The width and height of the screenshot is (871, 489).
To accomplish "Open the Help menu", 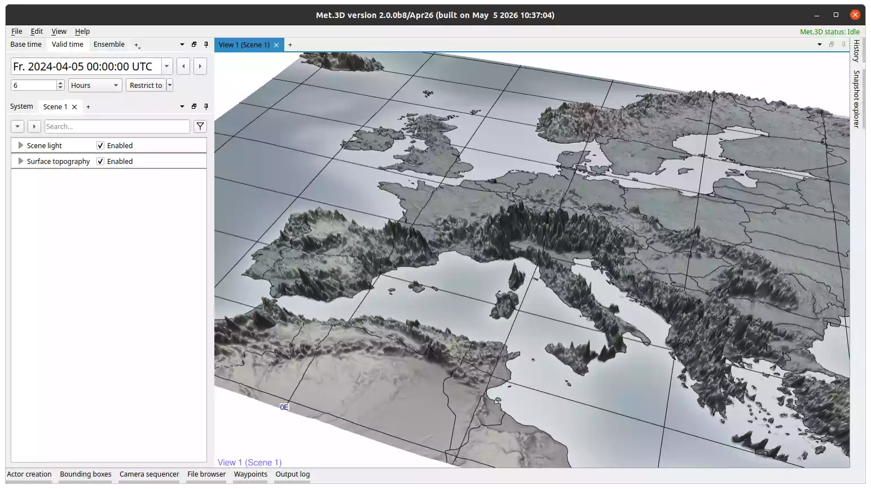I will (x=82, y=32).
